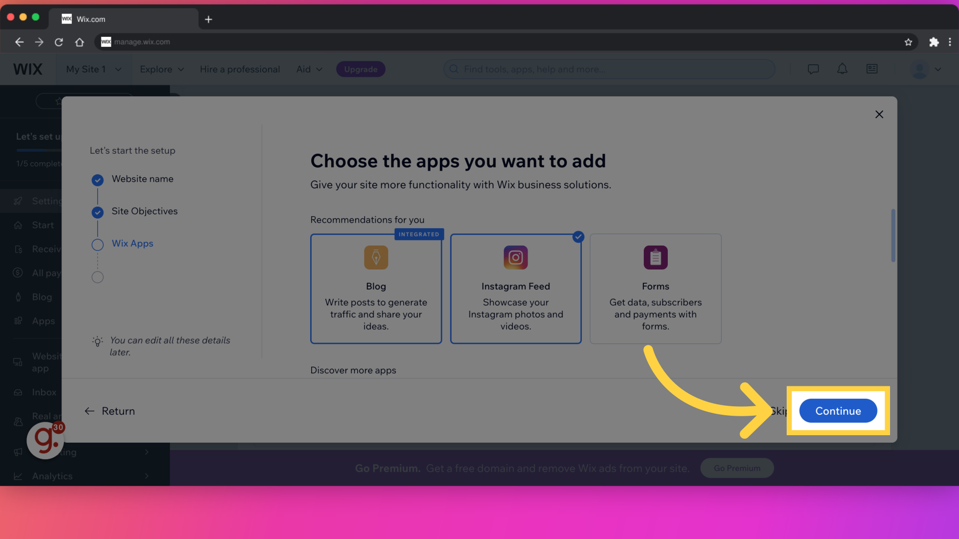Open the chat messages icon
This screenshot has height=539, width=959.
coord(813,69)
